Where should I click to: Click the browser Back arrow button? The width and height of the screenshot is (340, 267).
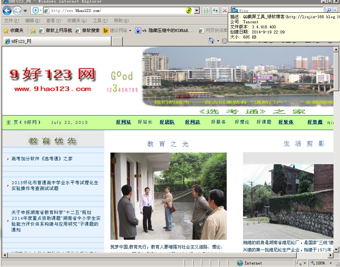[7, 11]
